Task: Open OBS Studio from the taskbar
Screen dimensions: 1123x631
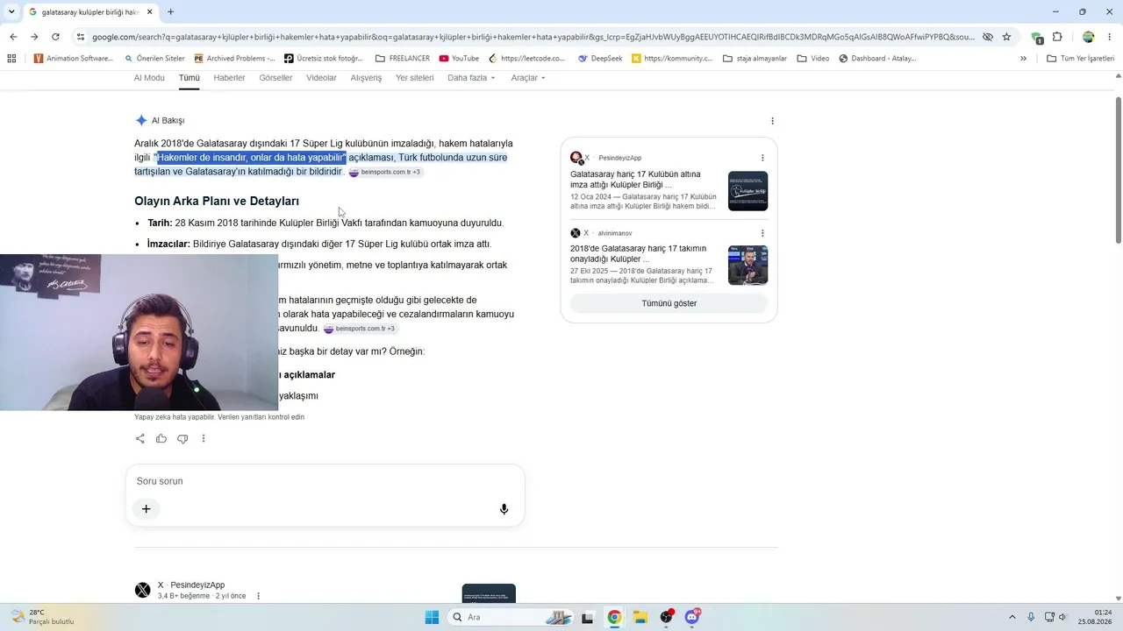Action: pos(667,617)
